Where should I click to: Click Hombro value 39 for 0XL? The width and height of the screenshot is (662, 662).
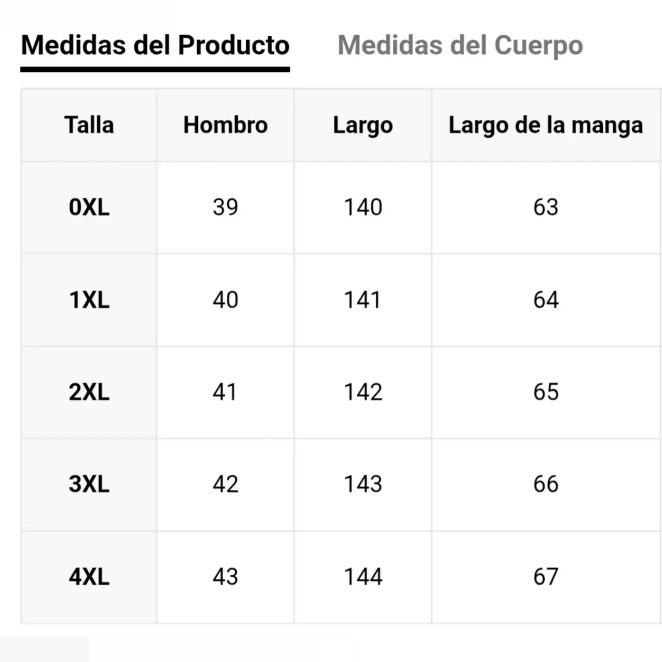(225, 207)
